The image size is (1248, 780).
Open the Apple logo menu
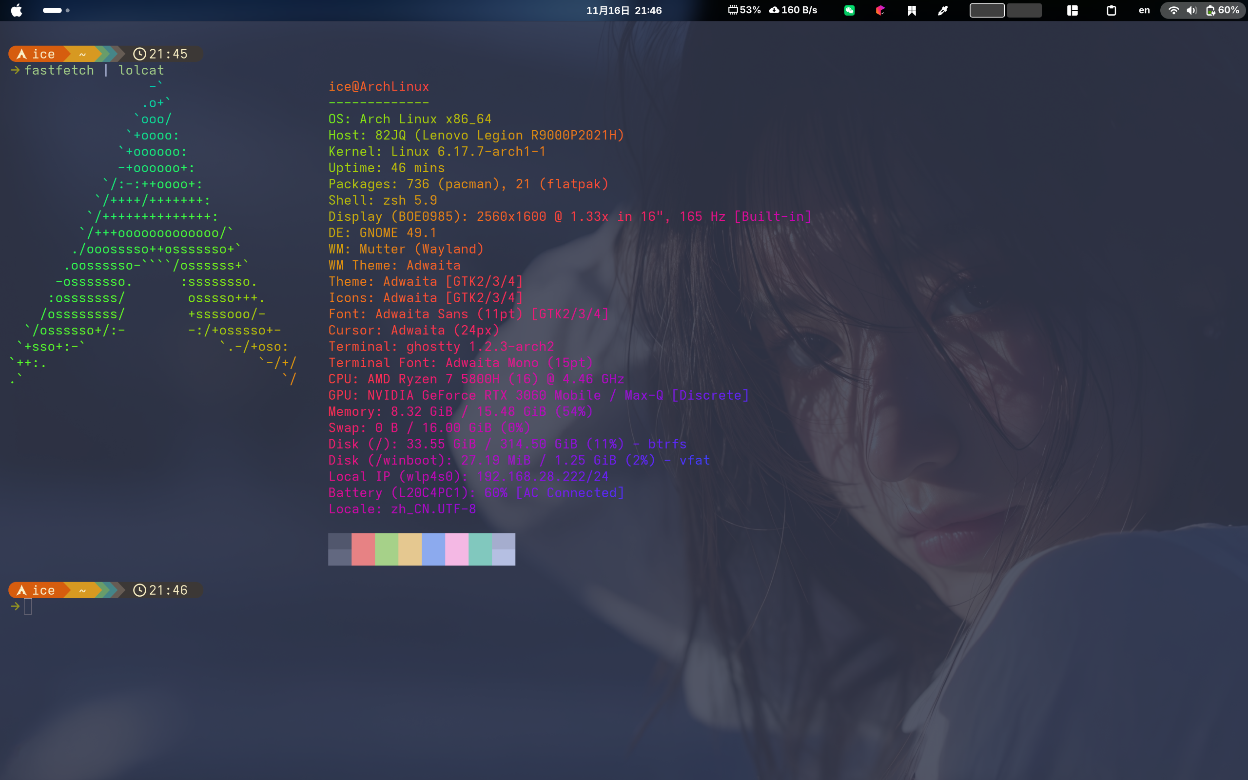click(17, 10)
